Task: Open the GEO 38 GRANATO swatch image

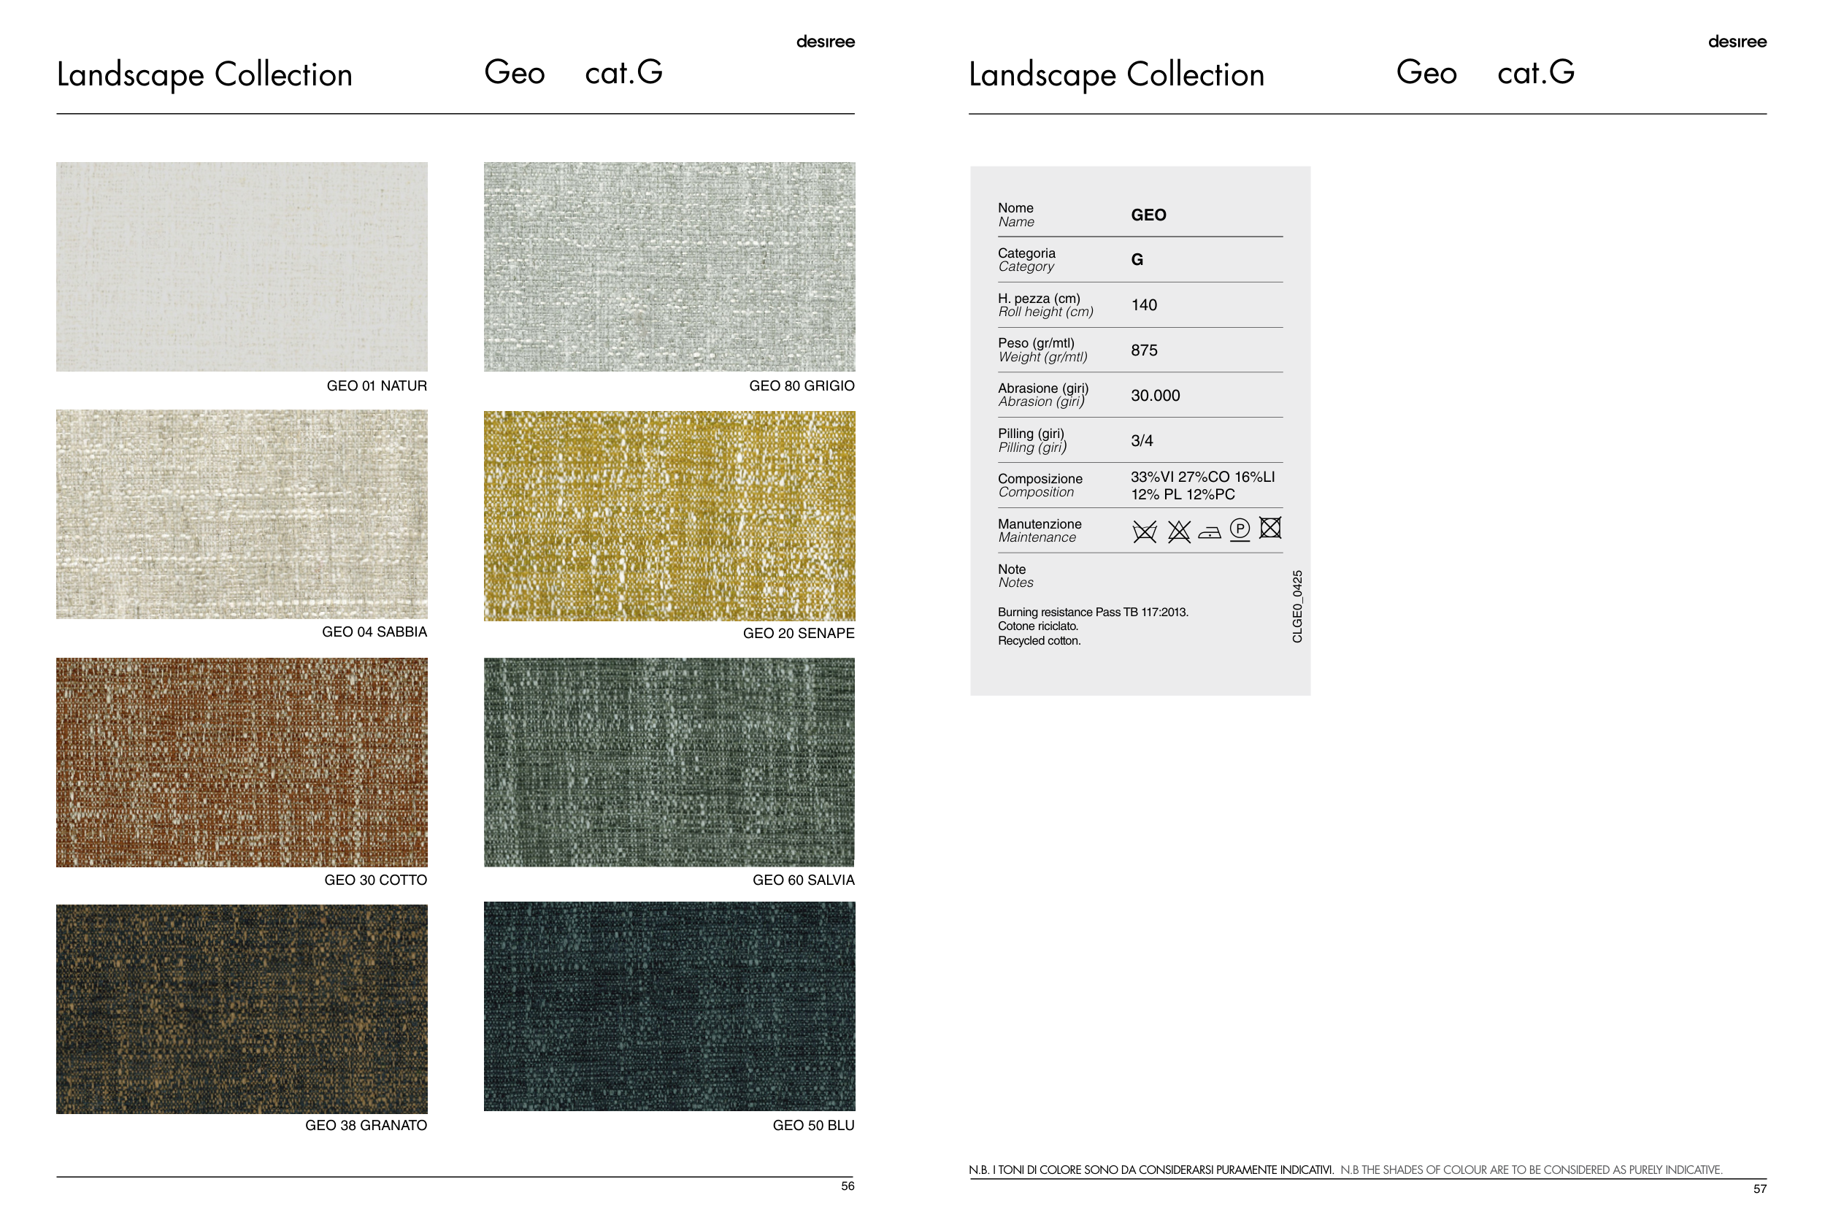Action: pyautogui.click(x=242, y=1009)
